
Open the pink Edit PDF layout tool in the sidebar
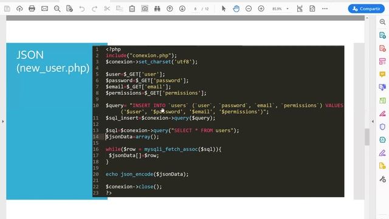click(382, 61)
